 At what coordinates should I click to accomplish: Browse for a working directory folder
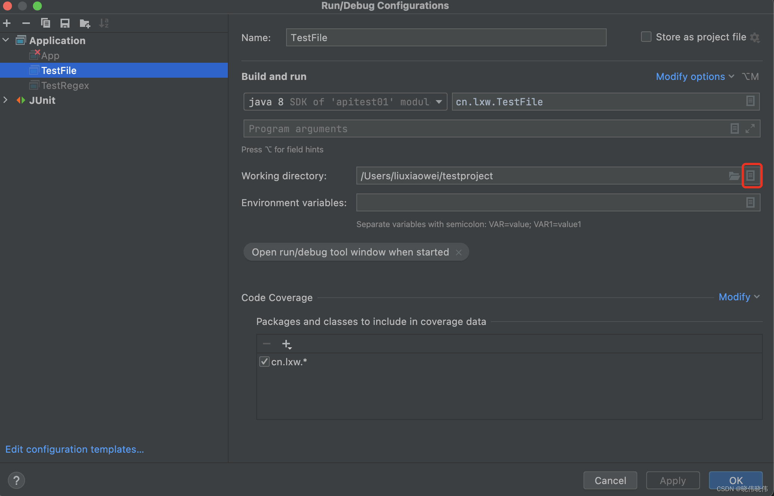[734, 176]
